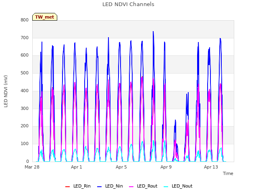The width and height of the screenshot is (258, 194).
Task: Click the 800 y-axis tick label
Action: (25, 20)
